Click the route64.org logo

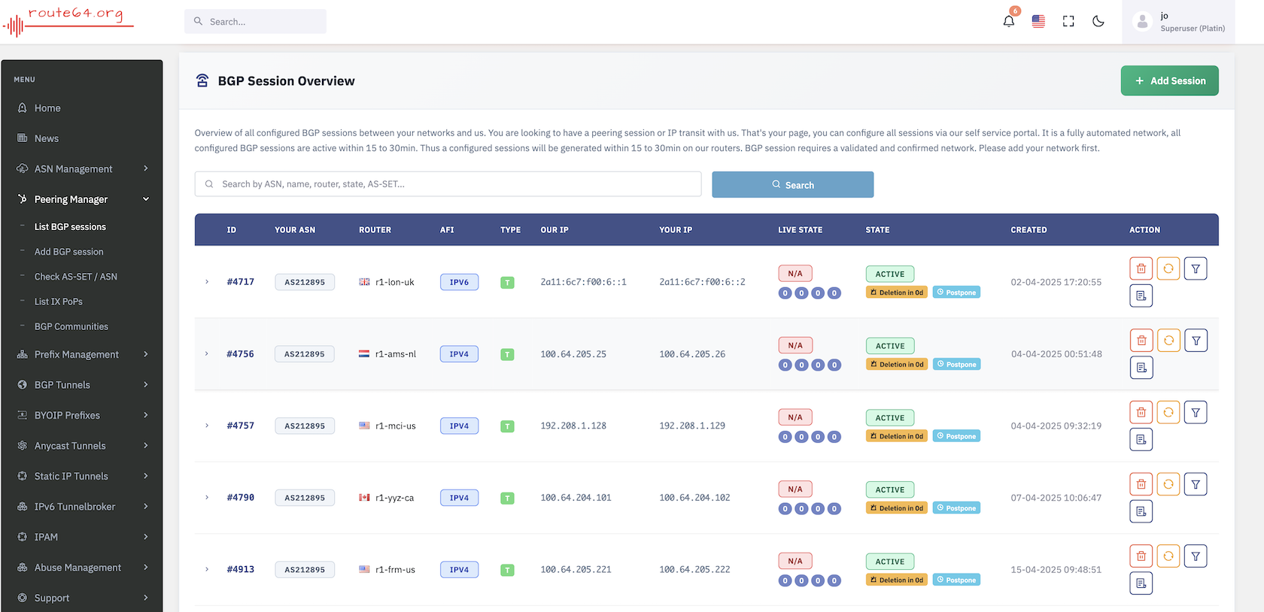tap(68, 21)
